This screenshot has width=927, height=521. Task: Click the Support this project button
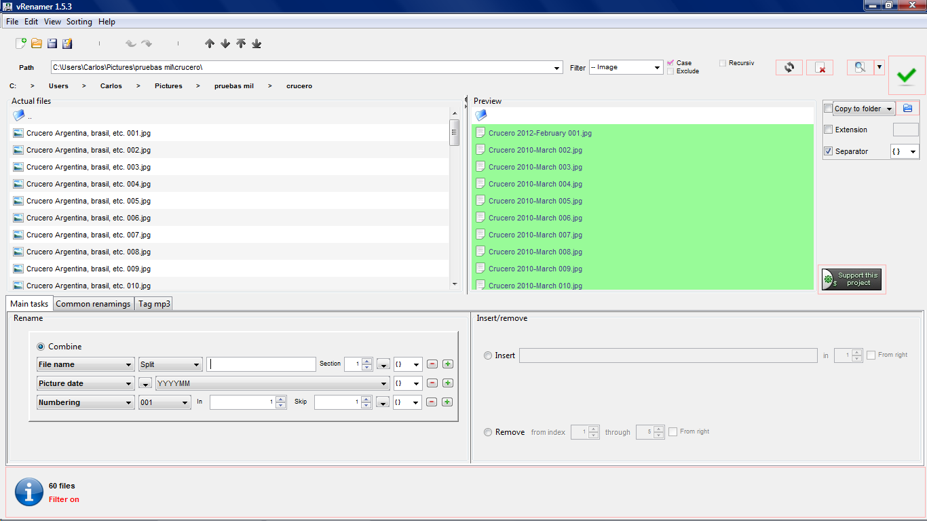[852, 279]
